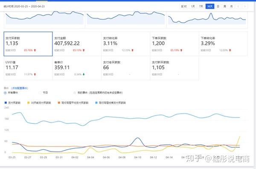Switch to the 实时 time range tab

coord(183,6)
